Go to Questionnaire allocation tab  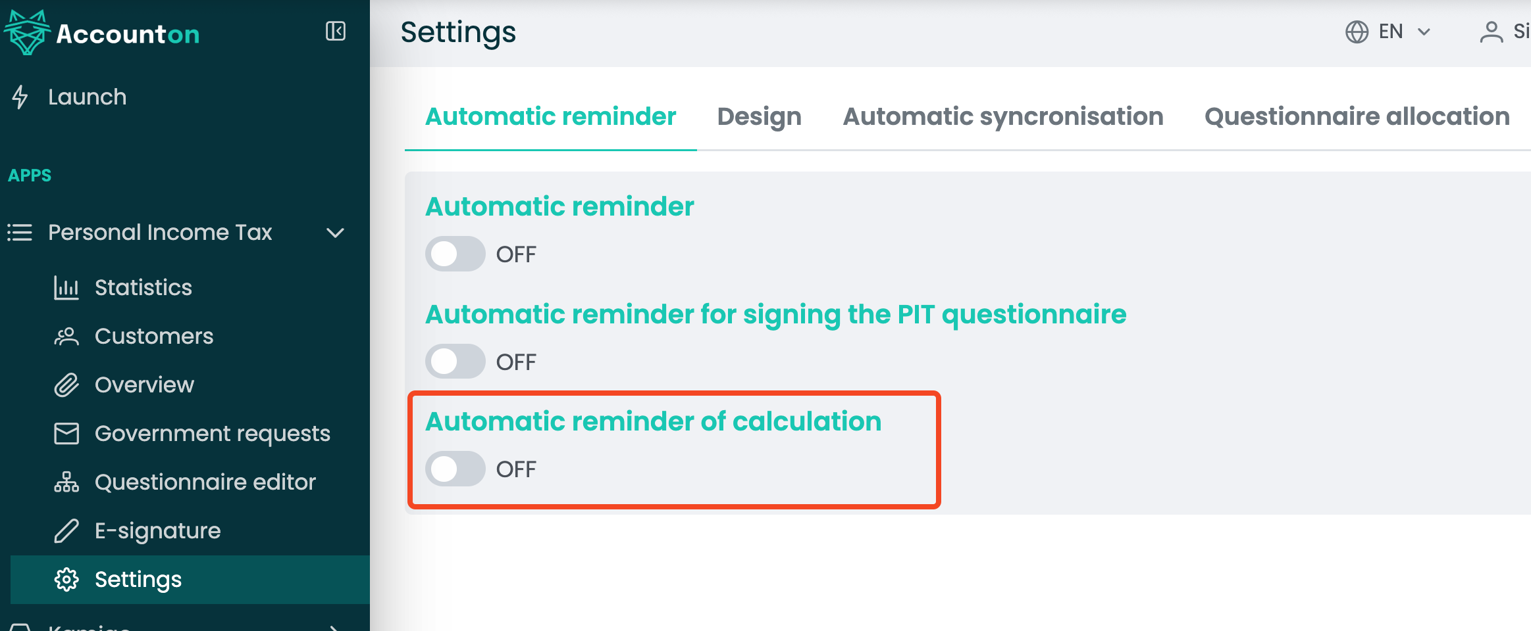1357,117
